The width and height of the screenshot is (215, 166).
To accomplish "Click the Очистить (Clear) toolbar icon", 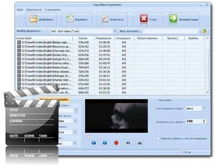I will (105, 19).
